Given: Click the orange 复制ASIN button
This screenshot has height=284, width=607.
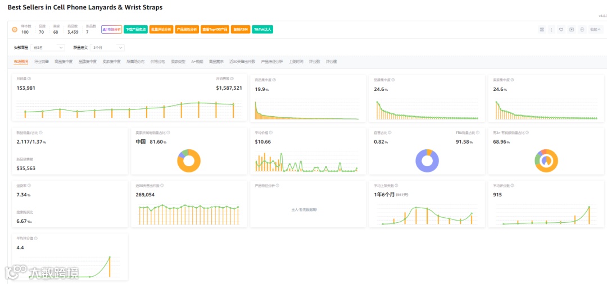Looking at the screenshot, I should click(240, 29).
